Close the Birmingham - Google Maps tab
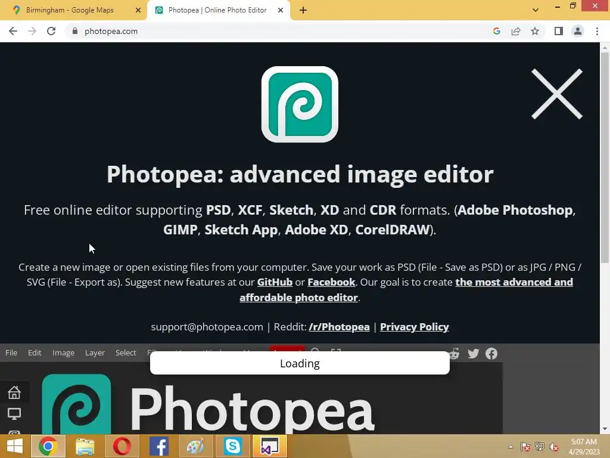This screenshot has width=610, height=458. tap(138, 10)
